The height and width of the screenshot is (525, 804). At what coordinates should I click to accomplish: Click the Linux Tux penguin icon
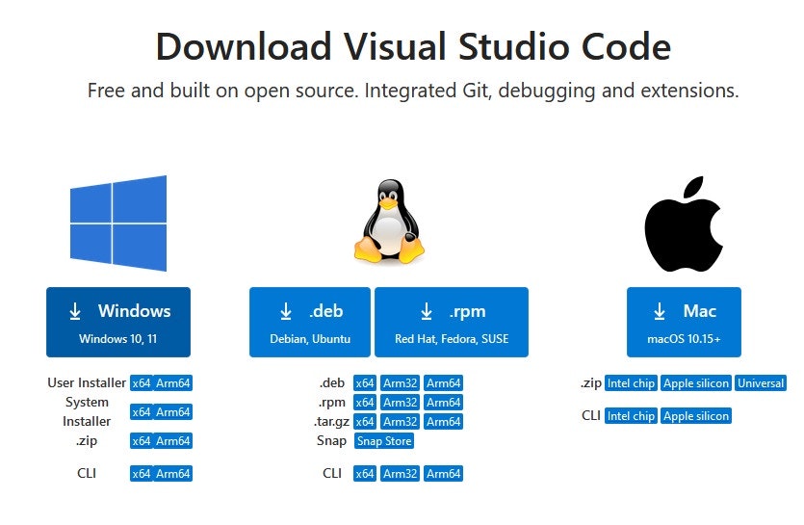click(389, 222)
